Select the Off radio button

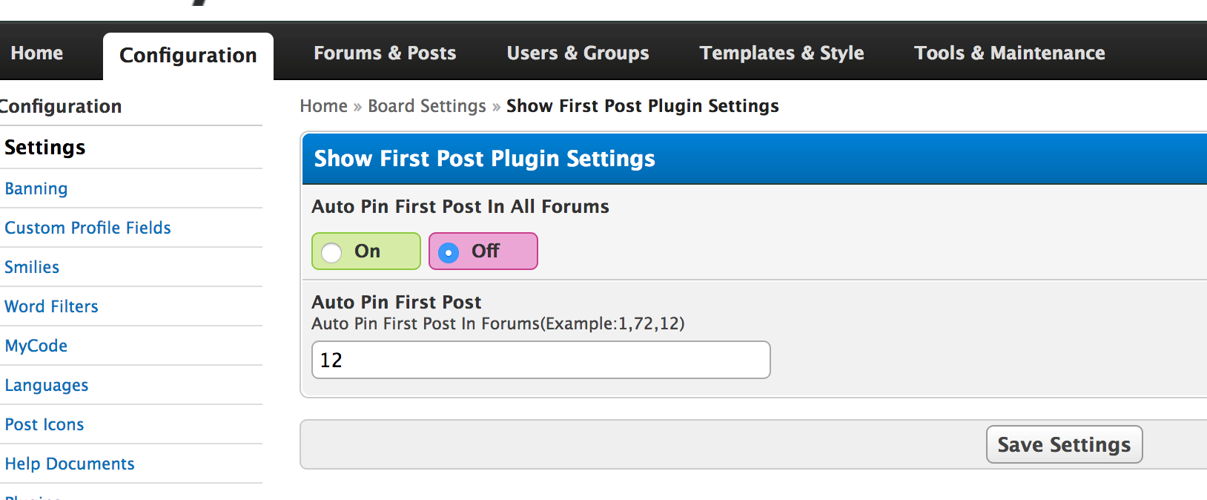tap(449, 252)
